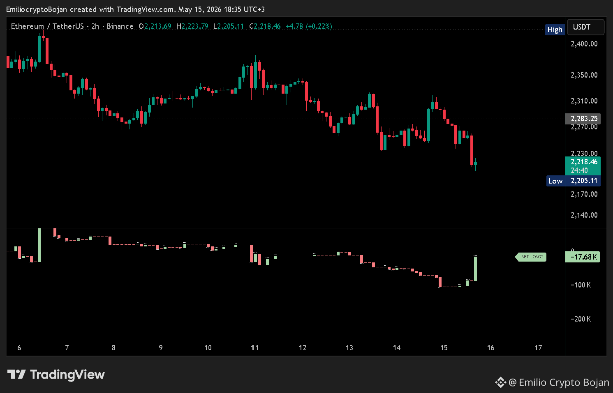Click the Binance exchange name in the header

(120, 26)
